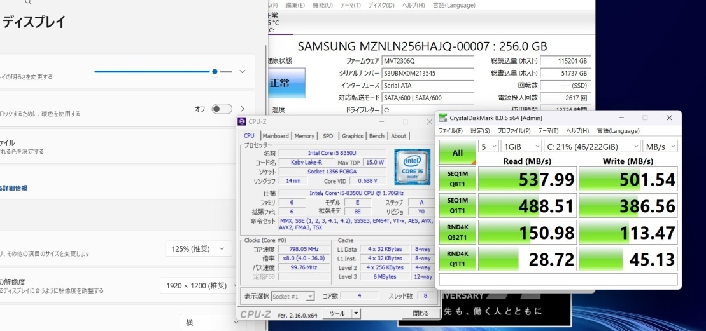Viewport: 706px width, 331px height.
Task: Click the green All benchmark button
Action: click(x=457, y=152)
